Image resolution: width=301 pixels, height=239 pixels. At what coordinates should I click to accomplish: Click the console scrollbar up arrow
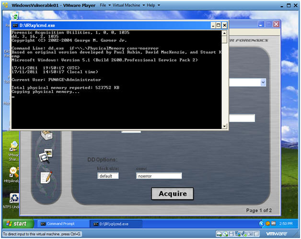pos(224,33)
